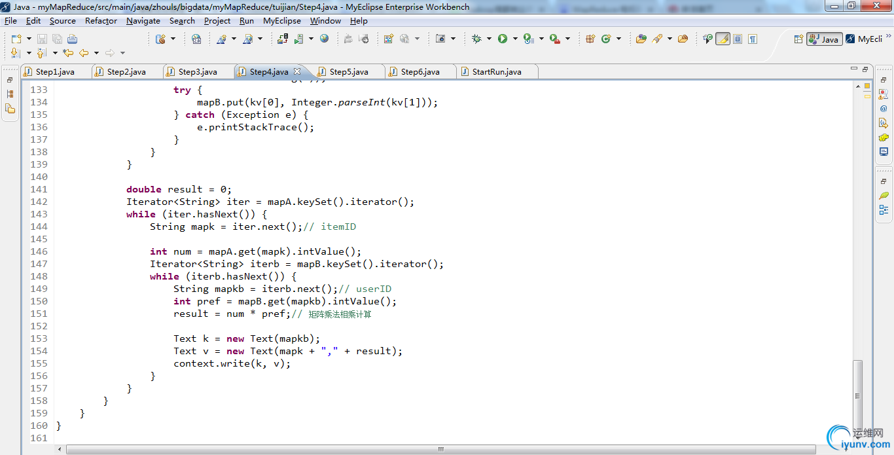Open the MyEclipse 2.0 dashboard icon
The width and height of the screenshot is (894, 455).
196,39
